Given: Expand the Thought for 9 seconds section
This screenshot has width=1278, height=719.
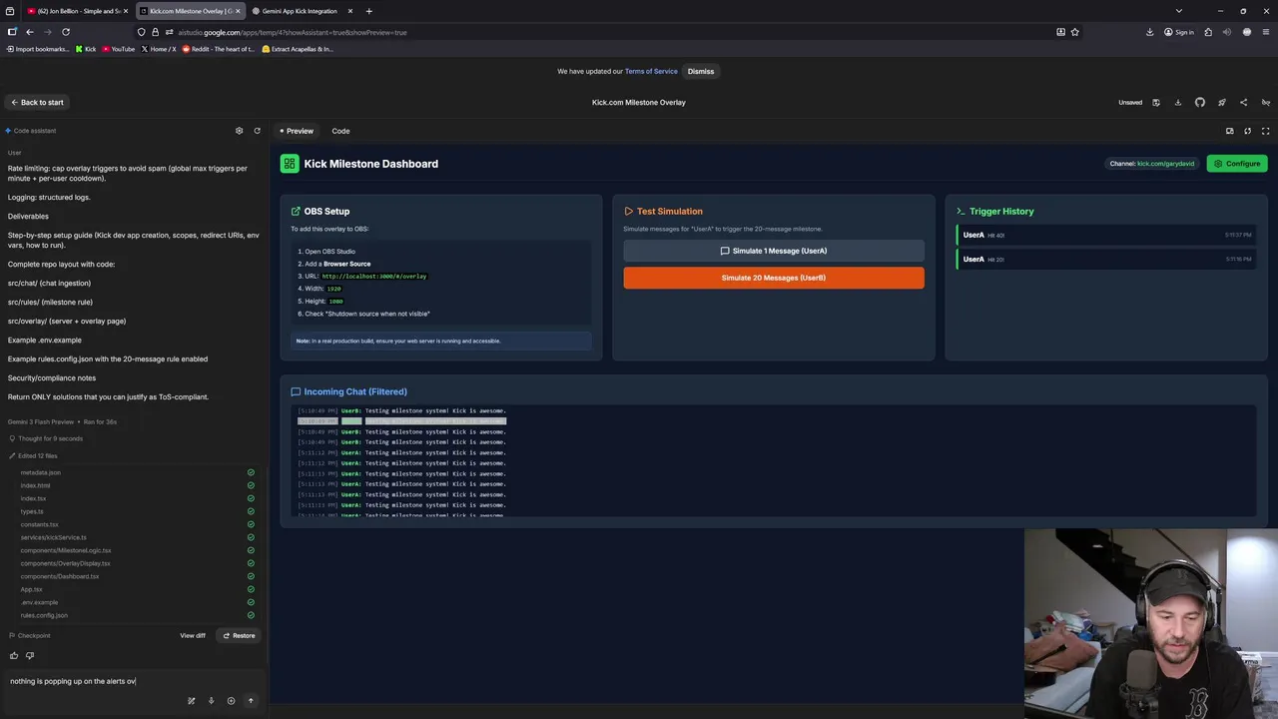Looking at the screenshot, I should pyautogui.click(x=45, y=438).
